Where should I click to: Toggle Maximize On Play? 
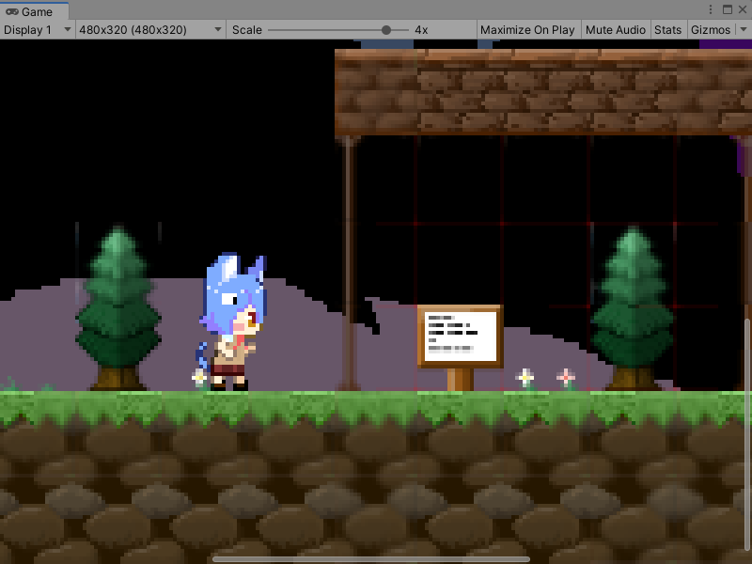tap(527, 29)
